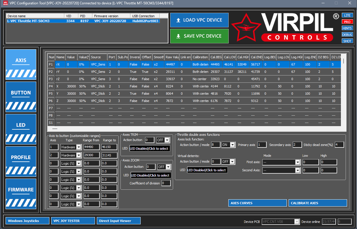Viewport: 357px width, 229px height.
Task: Click Range from field containing 44490
Action: [91, 147]
